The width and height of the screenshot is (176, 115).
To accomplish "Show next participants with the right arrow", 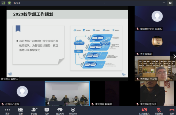I will pos(174,56).
